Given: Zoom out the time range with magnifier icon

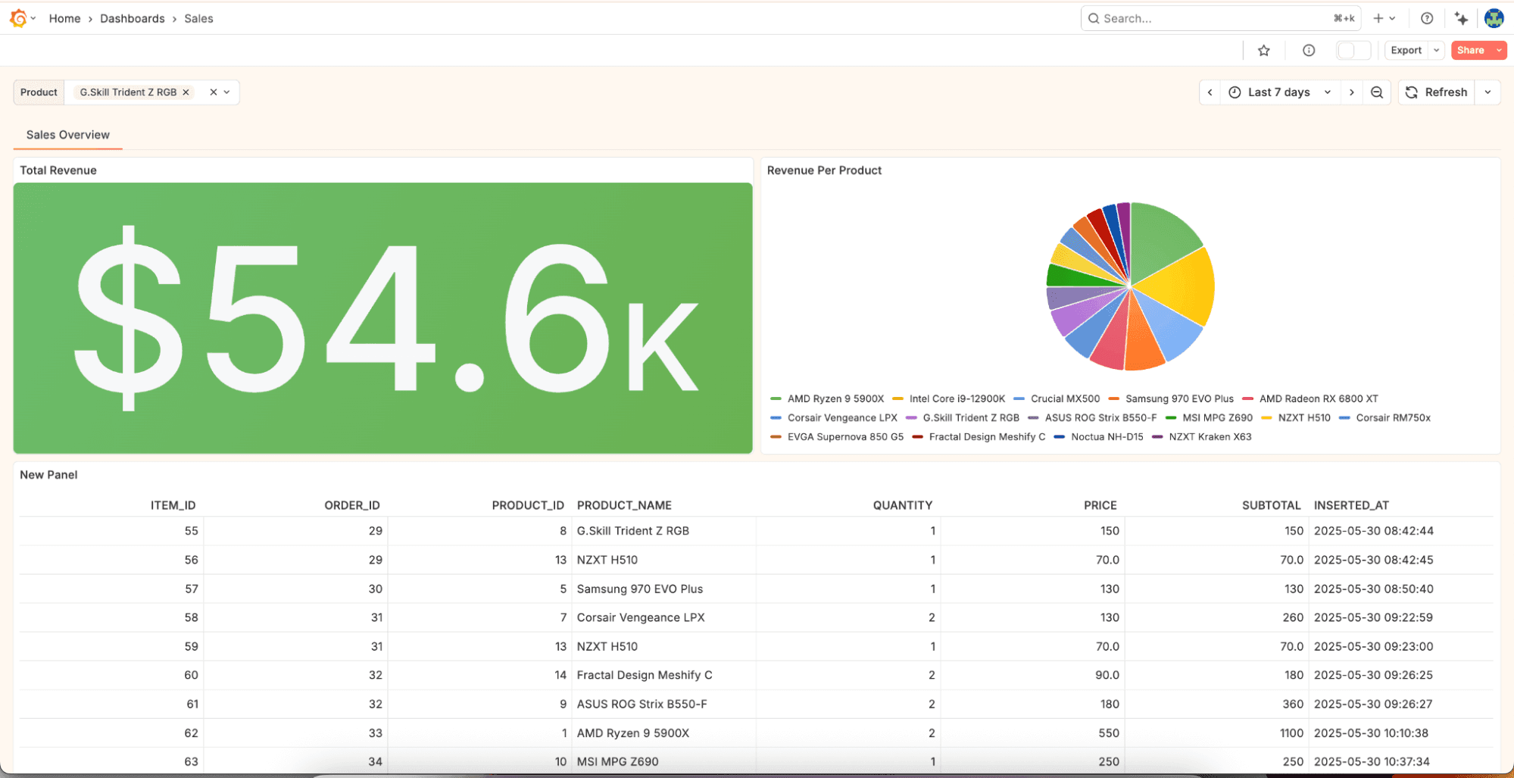Looking at the screenshot, I should tap(1377, 92).
